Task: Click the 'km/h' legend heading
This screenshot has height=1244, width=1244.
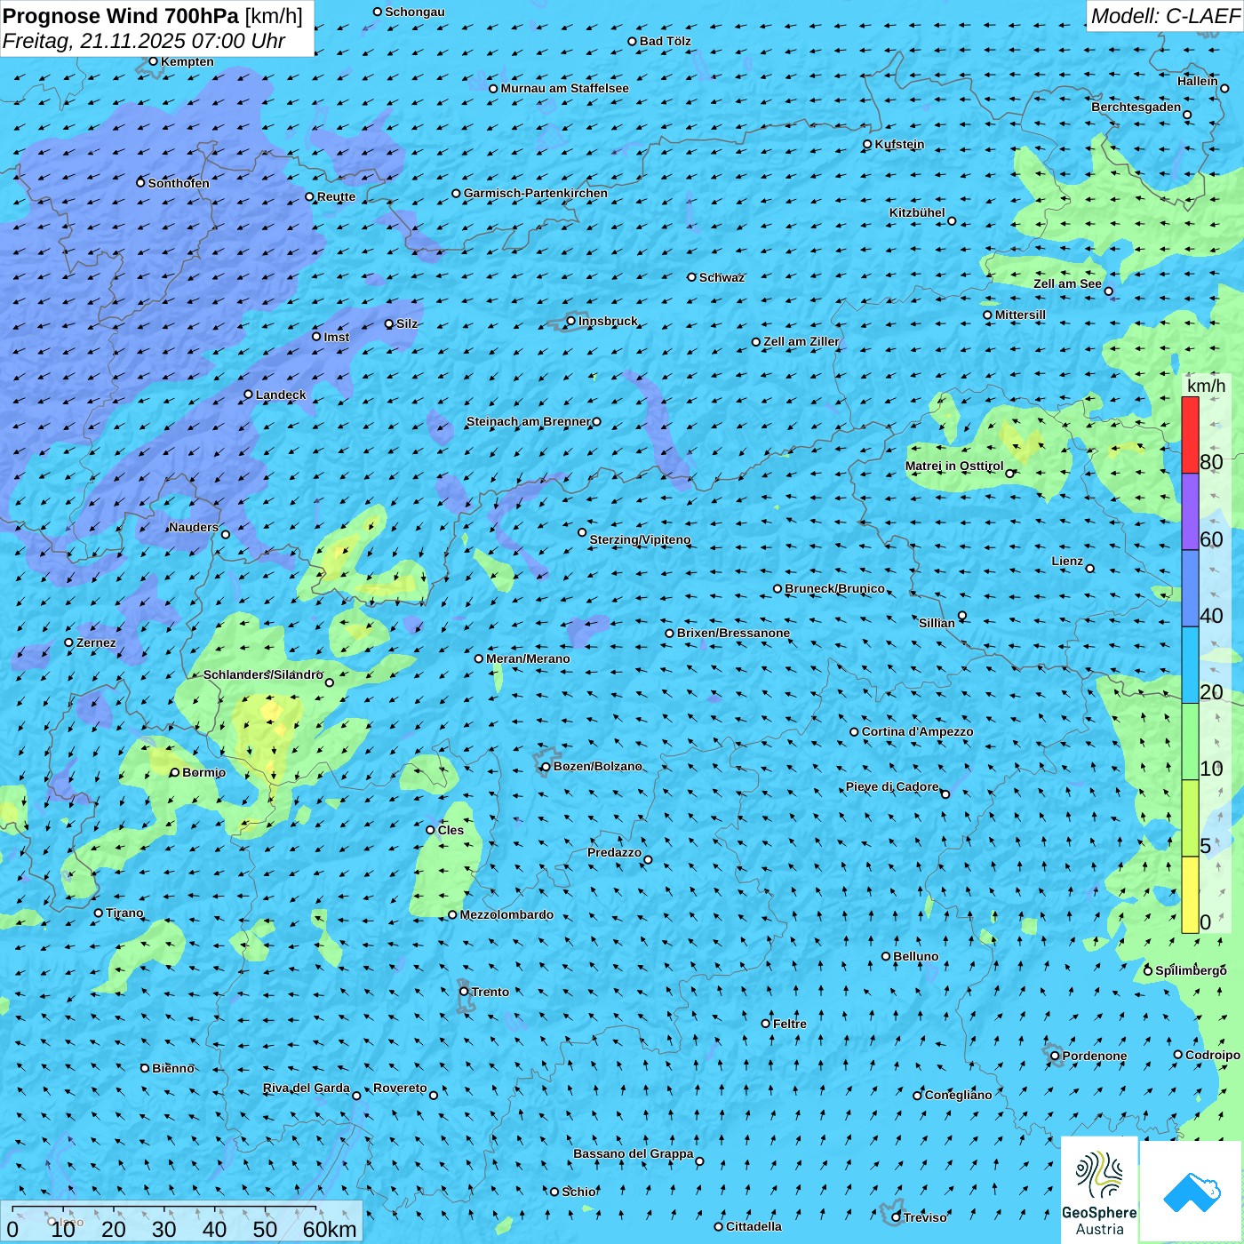Action: (1206, 386)
